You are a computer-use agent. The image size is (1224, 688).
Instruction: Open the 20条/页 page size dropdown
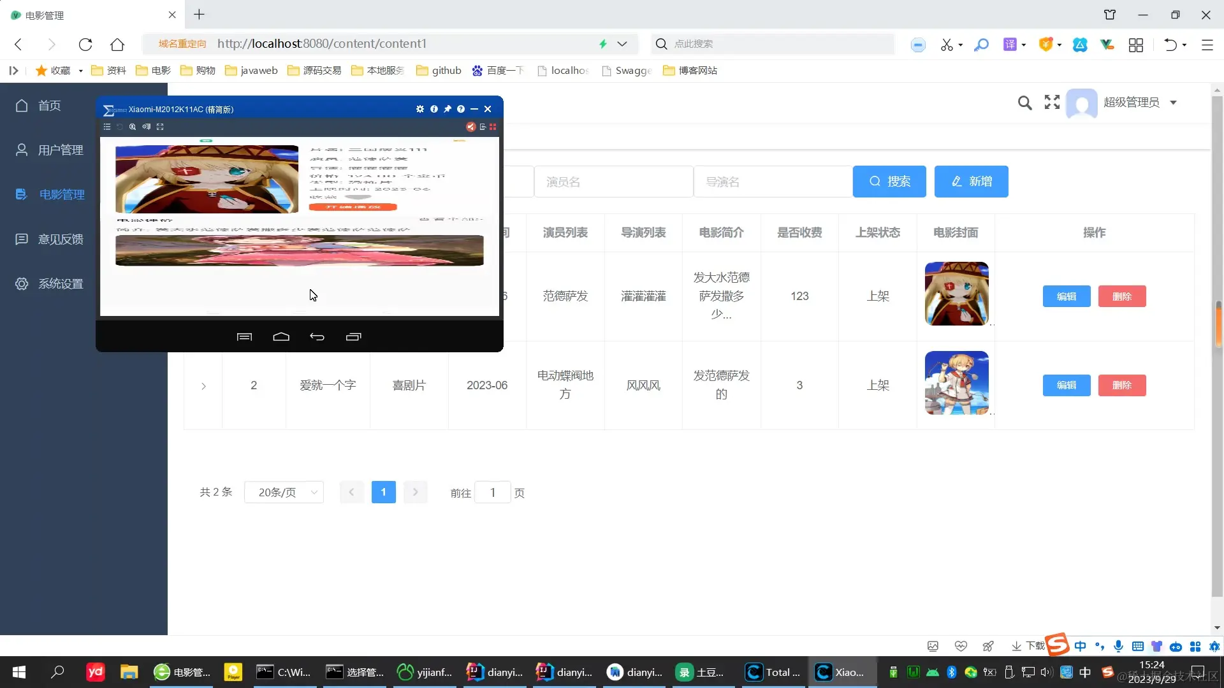click(x=284, y=492)
